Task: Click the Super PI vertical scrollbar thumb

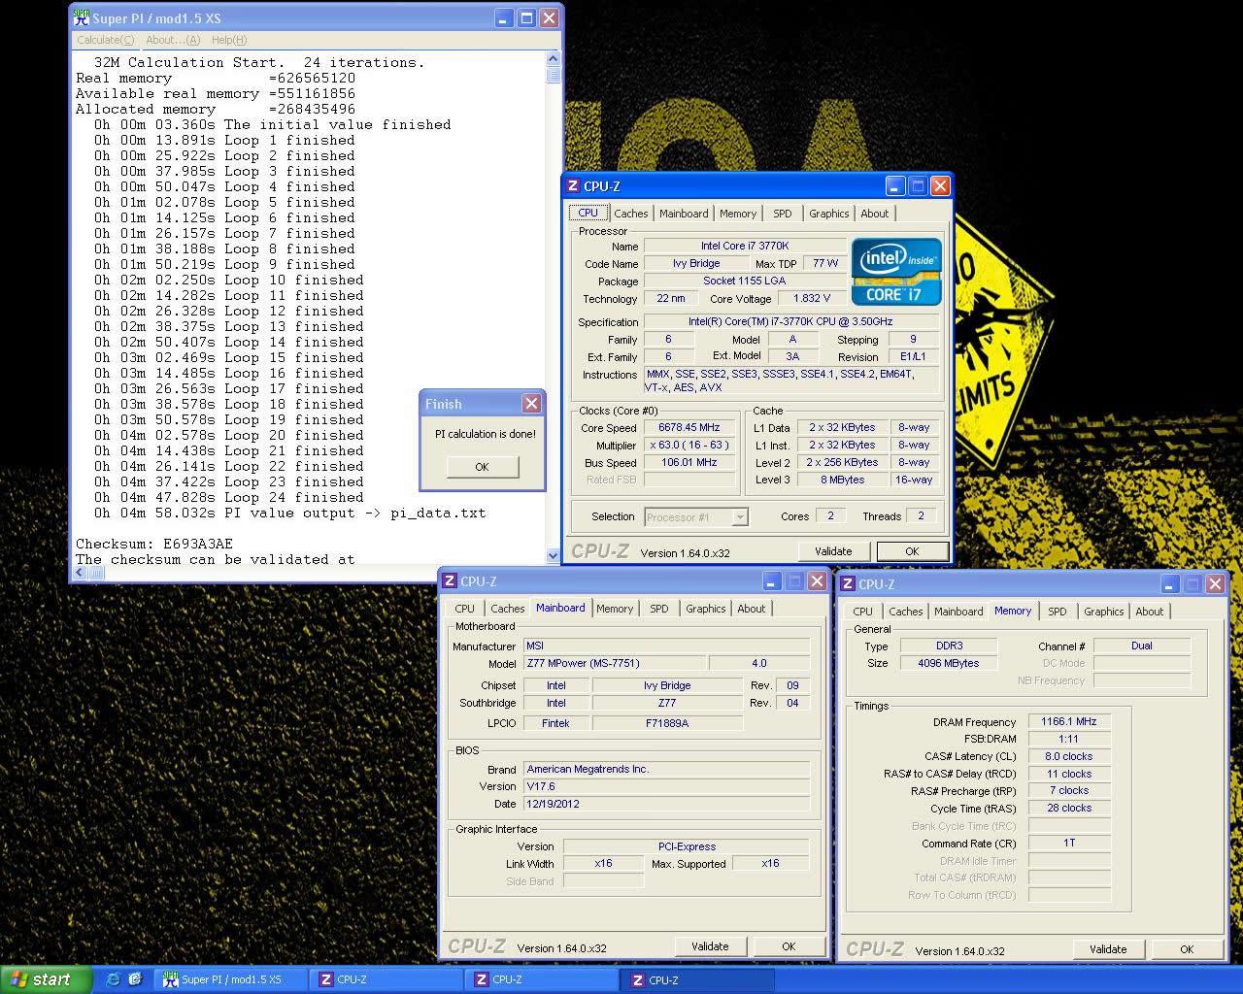Action: [x=554, y=75]
